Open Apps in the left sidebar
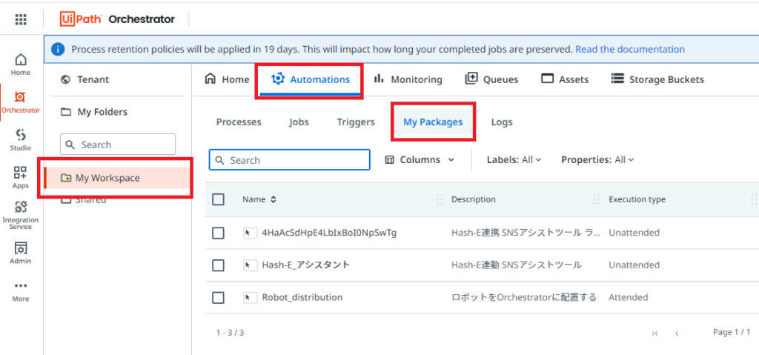759x355 pixels. coord(20,177)
